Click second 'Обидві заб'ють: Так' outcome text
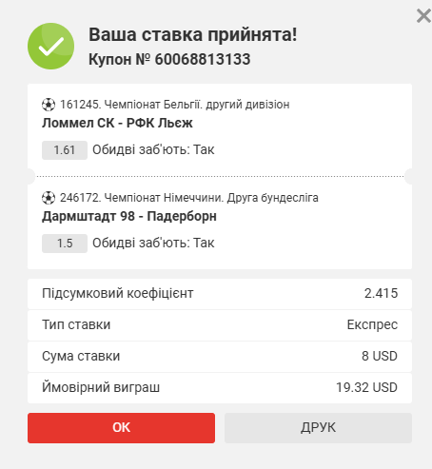This screenshot has width=432, height=469. pyautogui.click(x=153, y=243)
